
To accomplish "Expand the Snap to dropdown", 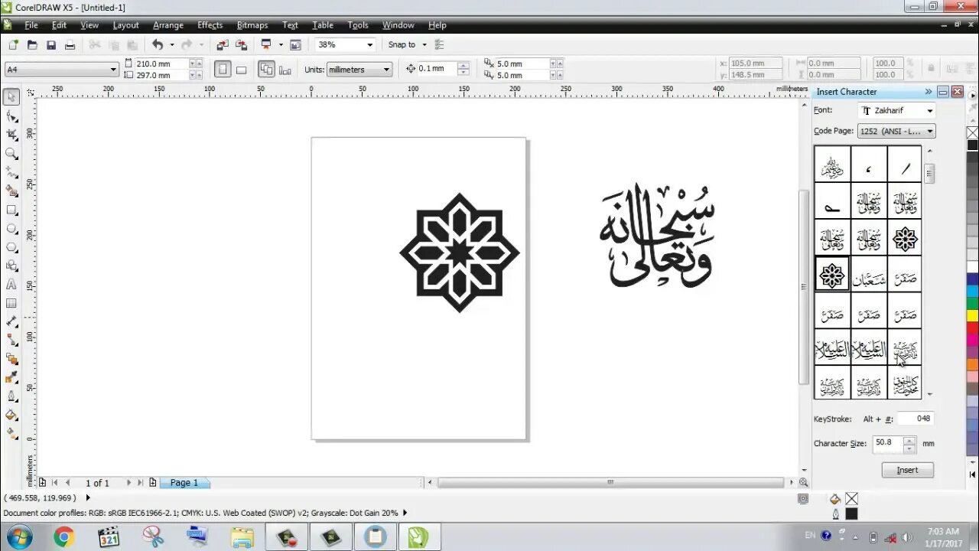I will click(424, 45).
